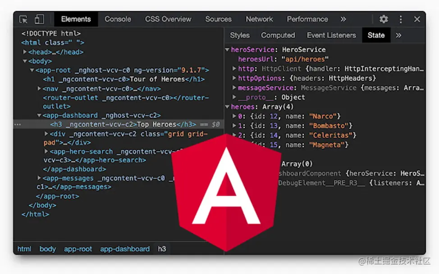Select the closing </body> tag
439x274 pixels.
(x=42, y=205)
